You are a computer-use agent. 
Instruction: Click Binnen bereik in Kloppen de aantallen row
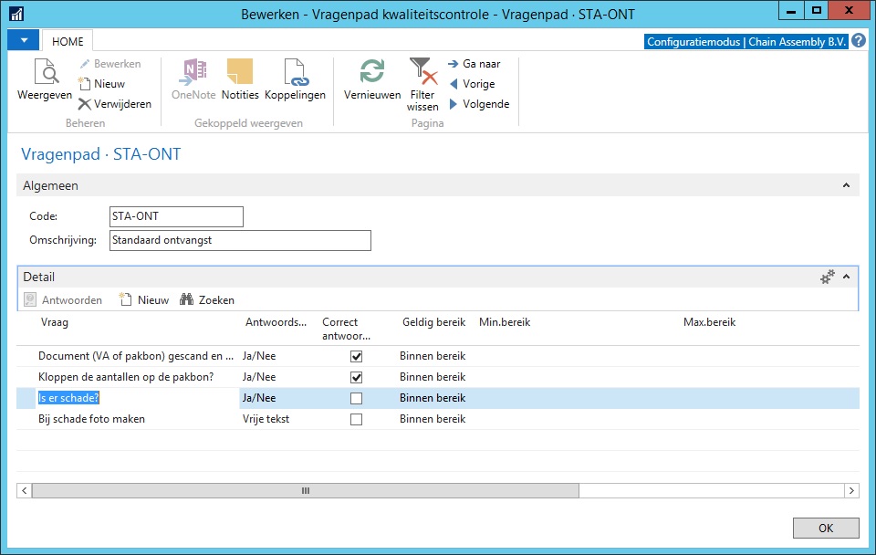[433, 377]
